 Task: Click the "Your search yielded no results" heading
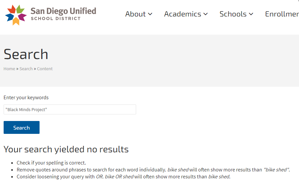pos(66,149)
